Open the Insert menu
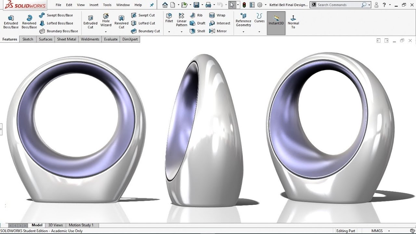 (94, 5)
